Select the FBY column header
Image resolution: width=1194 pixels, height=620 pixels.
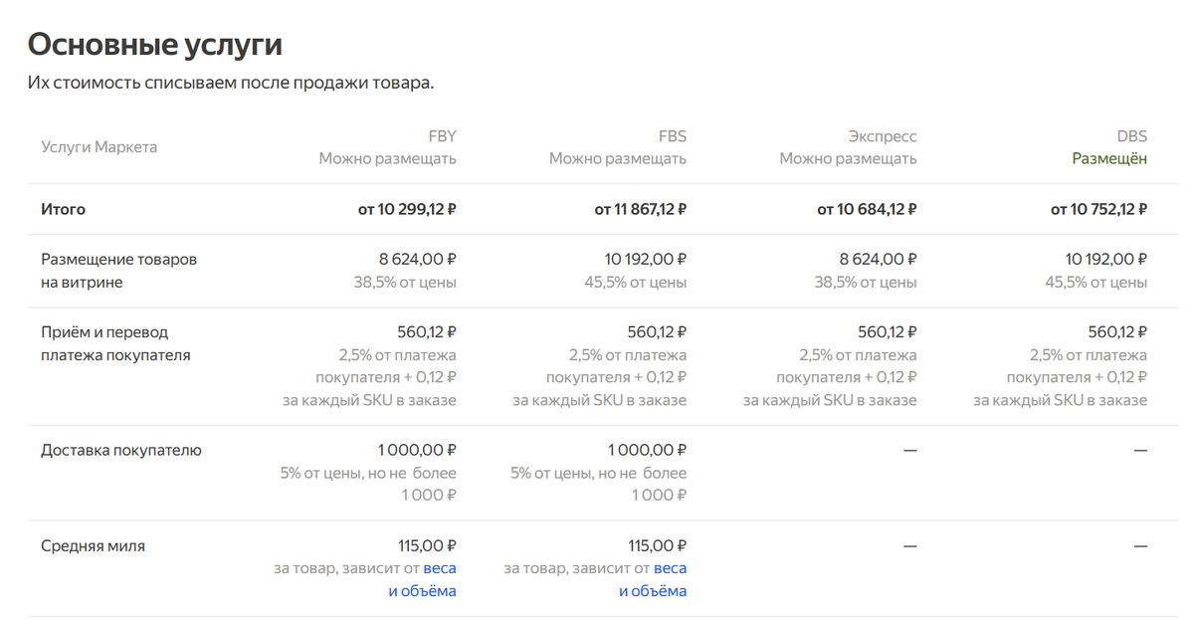[x=442, y=136]
